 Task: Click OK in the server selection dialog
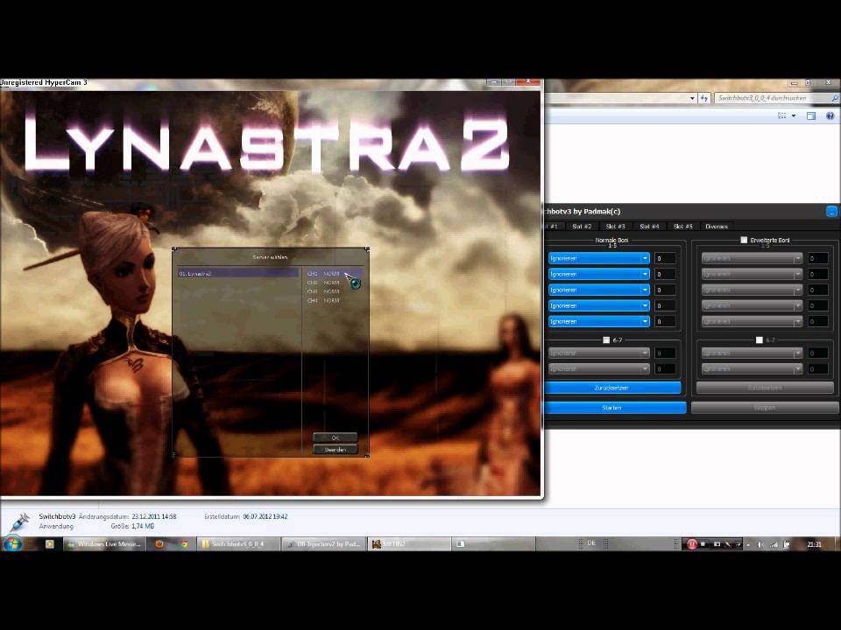pyautogui.click(x=336, y=437)
